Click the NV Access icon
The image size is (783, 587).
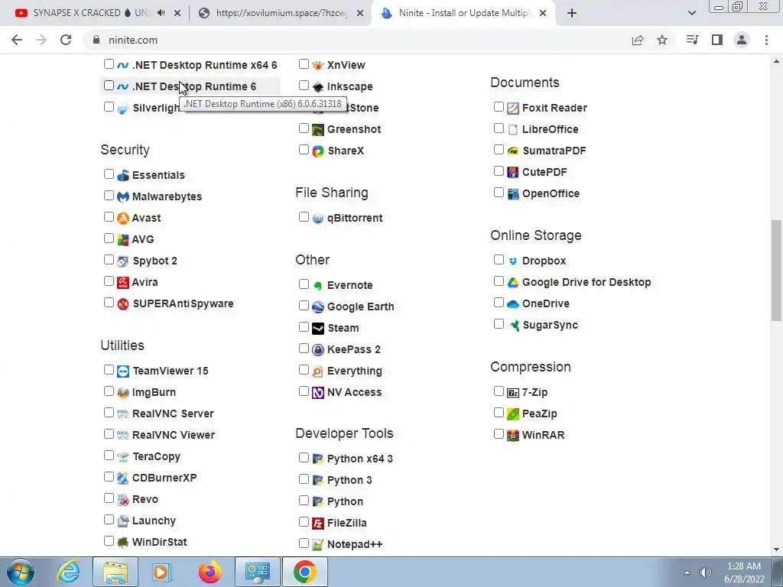(318, 393)
